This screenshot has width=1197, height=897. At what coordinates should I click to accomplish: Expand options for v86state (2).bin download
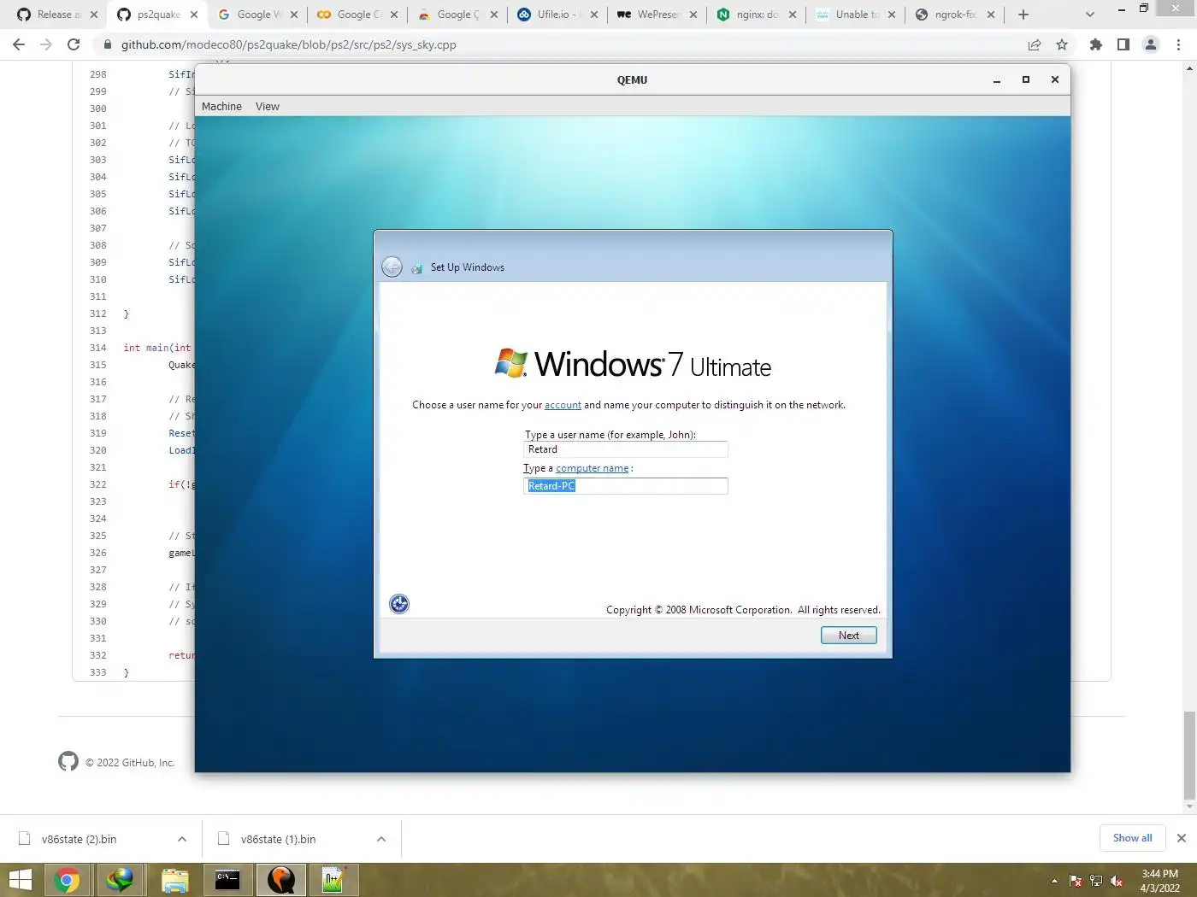click(x=182, y=839)
